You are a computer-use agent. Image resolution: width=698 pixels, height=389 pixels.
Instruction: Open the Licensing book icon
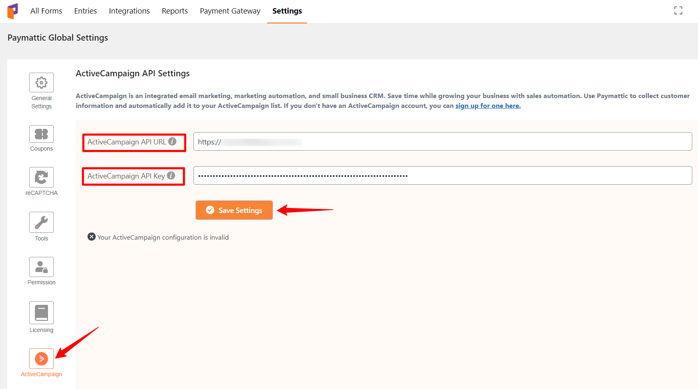(41, 313)
